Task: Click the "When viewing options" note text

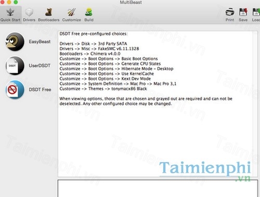Action: [146, 101]
